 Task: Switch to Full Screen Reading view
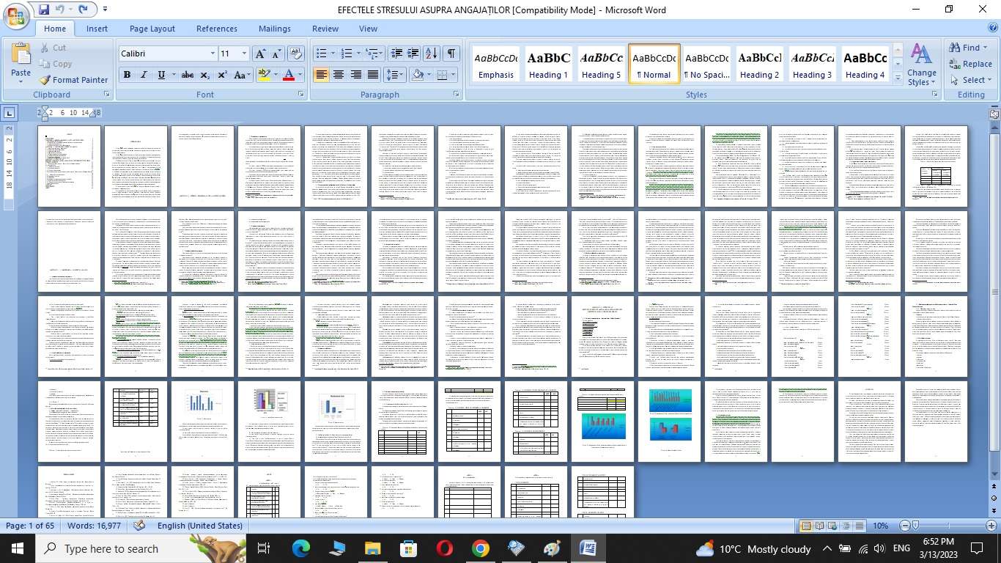[819, 526]
